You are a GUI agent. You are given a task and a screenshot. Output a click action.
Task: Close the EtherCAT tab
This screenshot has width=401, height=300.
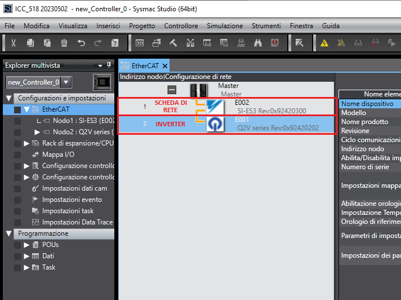click(x=165, y=66)
